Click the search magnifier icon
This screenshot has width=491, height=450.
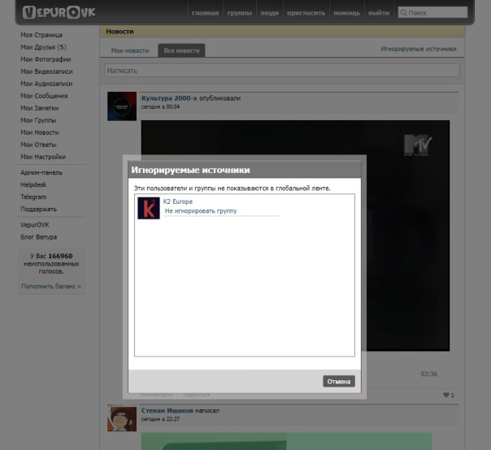[403, 13]
